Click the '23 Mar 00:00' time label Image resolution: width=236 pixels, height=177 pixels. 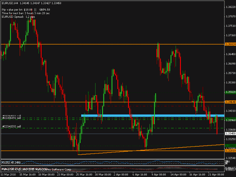[65, 174]
